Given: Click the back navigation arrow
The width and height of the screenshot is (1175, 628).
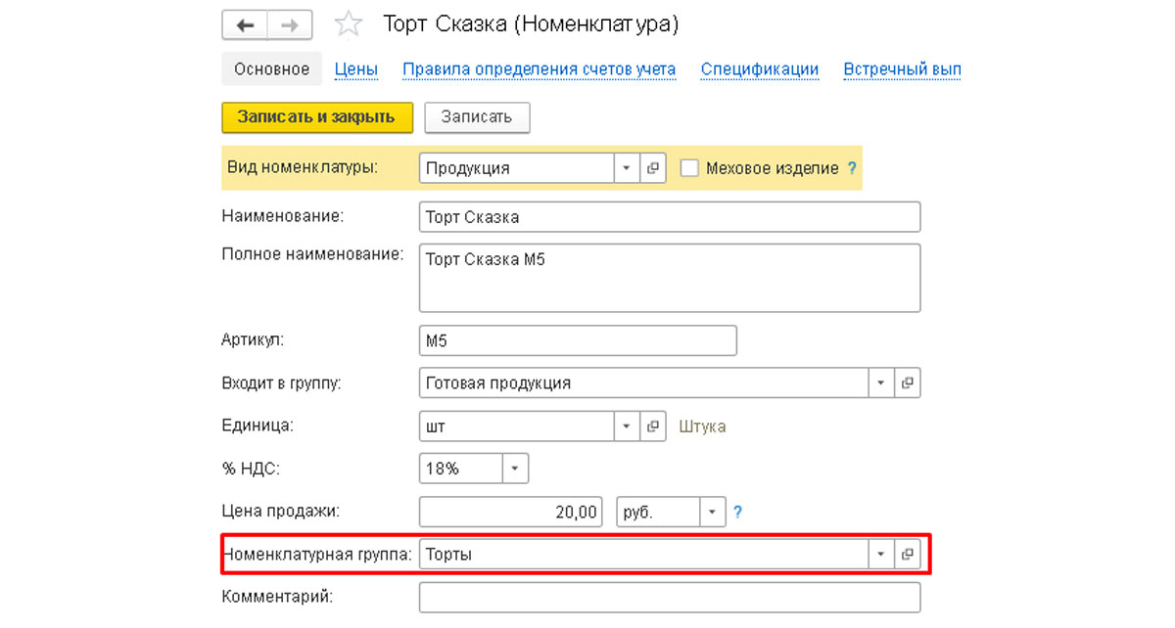Looking at the screenshot, I should tap(245, 24).
